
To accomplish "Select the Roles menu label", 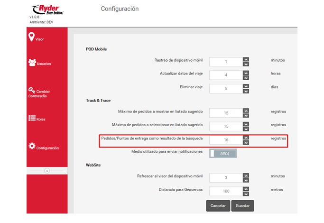I will (x=41, y=120).
